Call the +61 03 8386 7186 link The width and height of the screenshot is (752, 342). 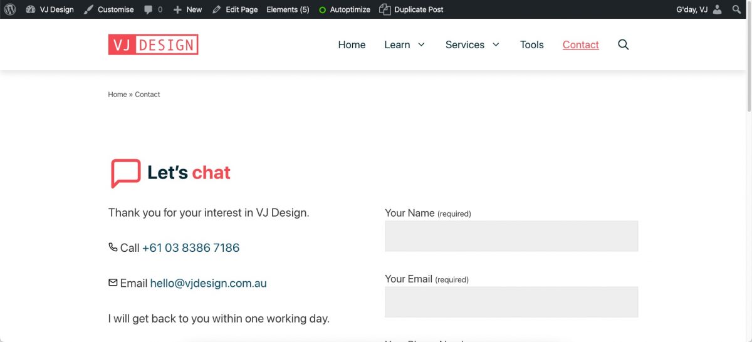pyautogui.click(x=191, y=248)
